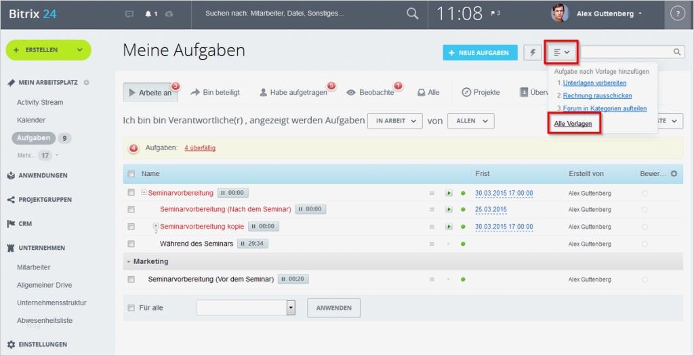This screenshot has height=356, width=694.
Task: Switch to the Bin beteiligt tab
Action: point(215,93)
